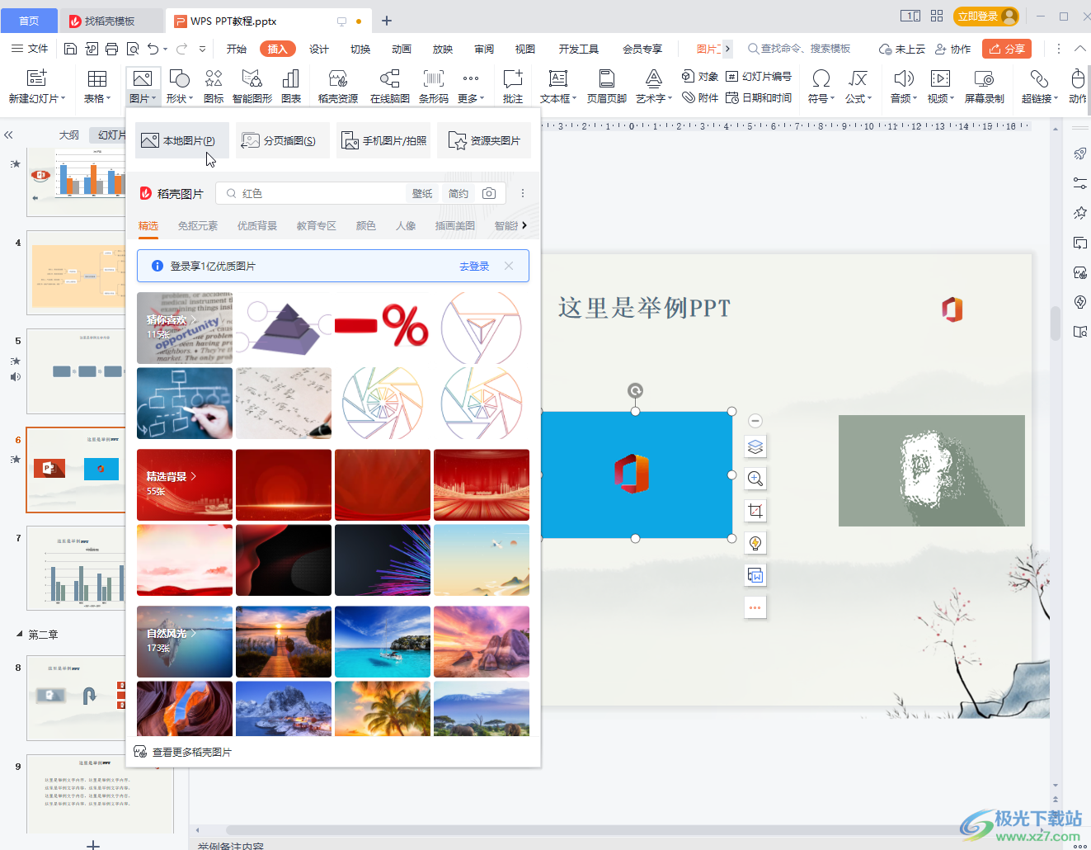Choose Page-by-Page Insert (分页插图)
The width and height of the screenshot is (1091, 850).
point(283,140)
